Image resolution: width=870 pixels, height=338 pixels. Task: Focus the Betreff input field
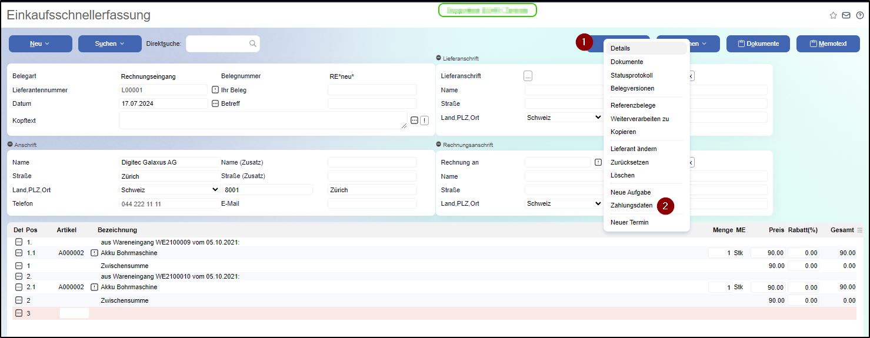[372, 103]
